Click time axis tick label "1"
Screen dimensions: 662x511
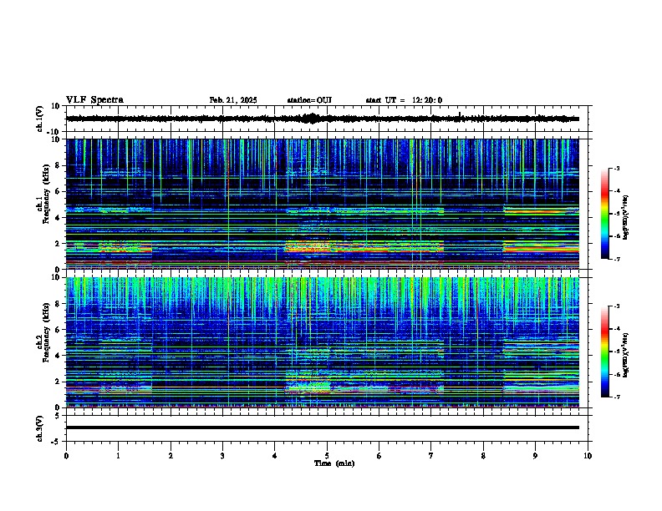pos(119,456)
